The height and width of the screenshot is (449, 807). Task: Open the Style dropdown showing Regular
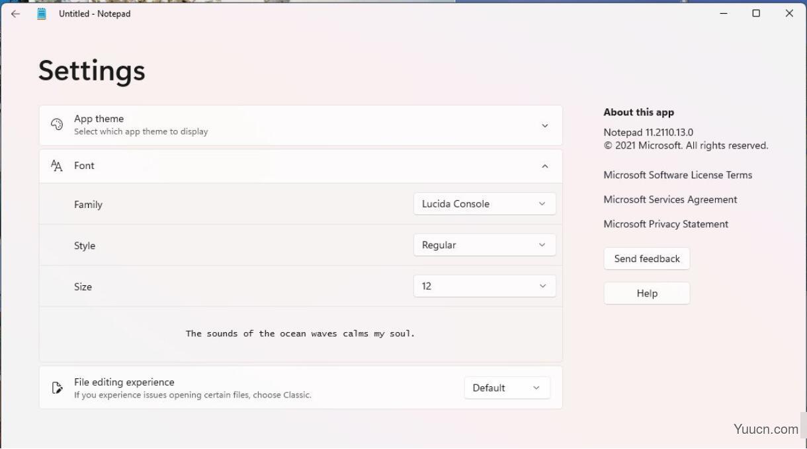pos(485,245)
